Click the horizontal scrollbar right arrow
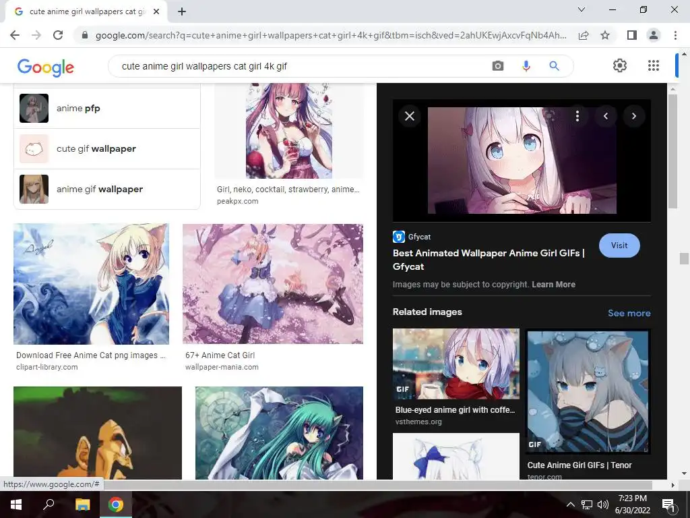690x518 pixels. pyautogui.click(x=672, y=485)
